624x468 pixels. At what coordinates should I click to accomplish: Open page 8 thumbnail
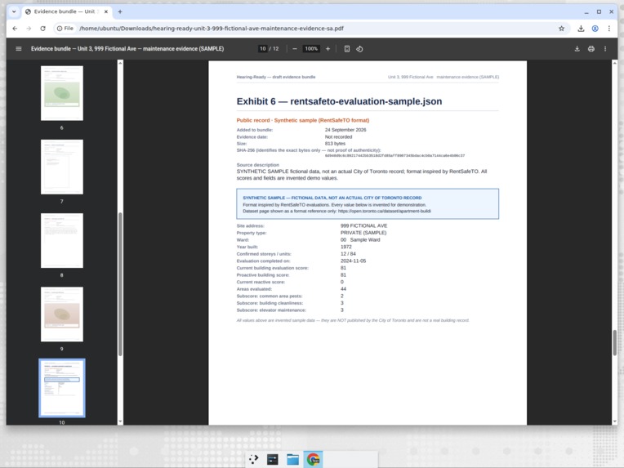[x=62, y=240]
